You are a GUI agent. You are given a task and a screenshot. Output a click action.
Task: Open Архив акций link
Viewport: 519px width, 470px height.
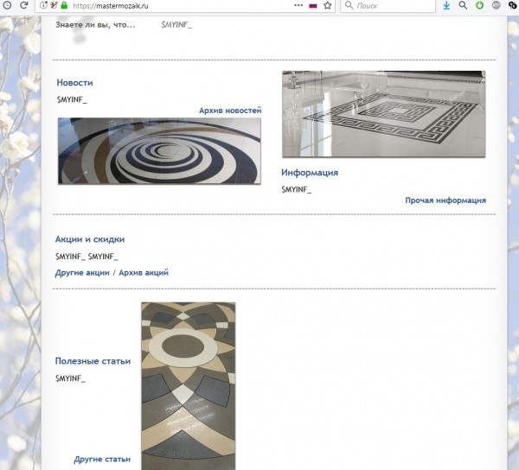(144, 273)
